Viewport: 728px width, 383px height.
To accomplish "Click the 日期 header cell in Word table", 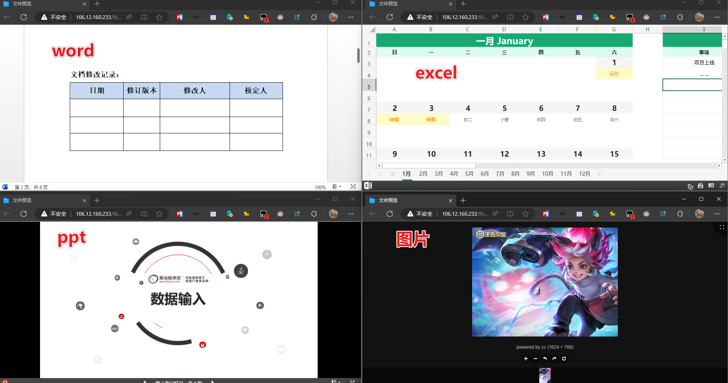I will (x=97, y=91).
